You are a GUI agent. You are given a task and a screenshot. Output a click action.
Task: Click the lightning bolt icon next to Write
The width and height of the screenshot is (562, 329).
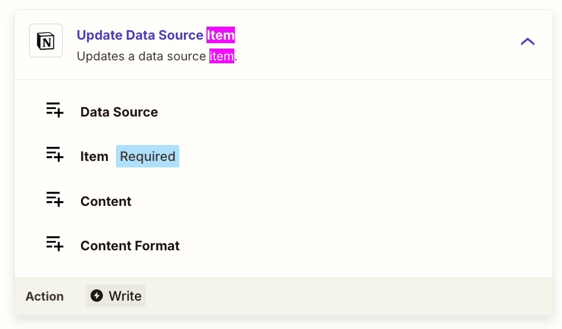point(96,296)
